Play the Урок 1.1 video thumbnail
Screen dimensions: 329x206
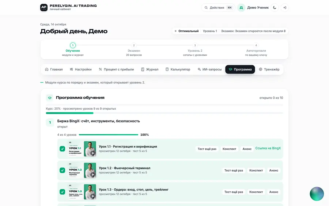[82, 149]
